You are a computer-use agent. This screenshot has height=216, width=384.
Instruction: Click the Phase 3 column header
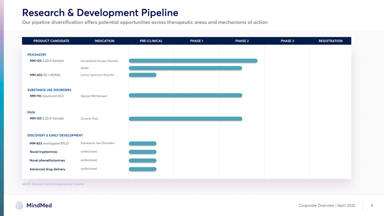[x=287, y=41]
